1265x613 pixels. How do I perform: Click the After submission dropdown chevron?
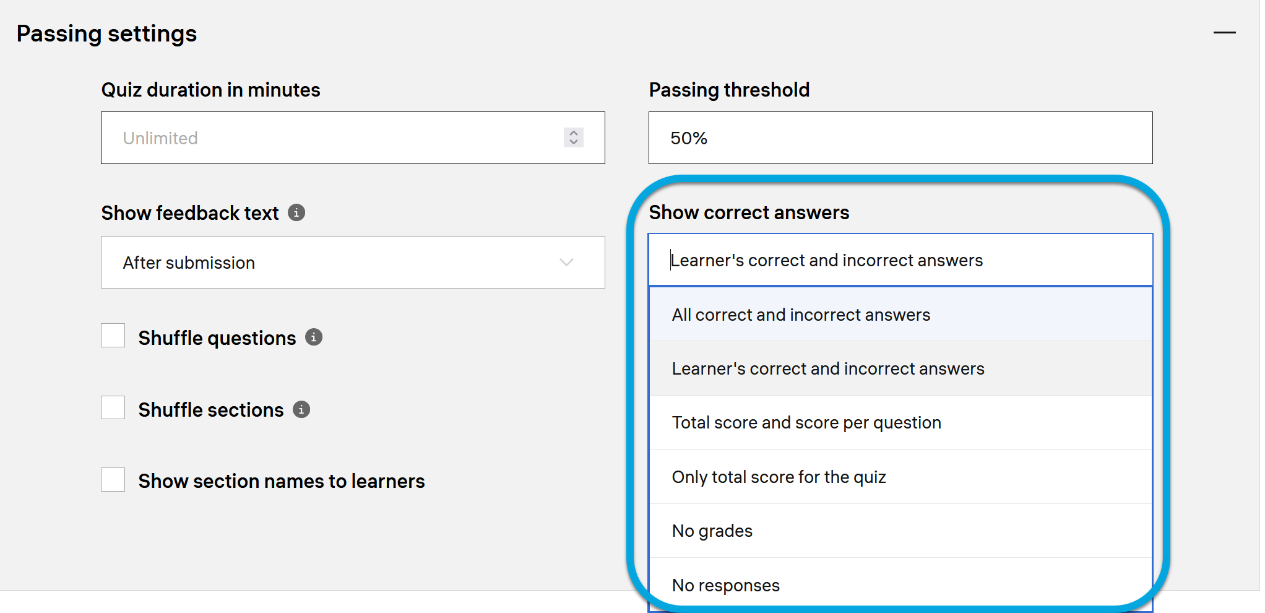(566, 263)
